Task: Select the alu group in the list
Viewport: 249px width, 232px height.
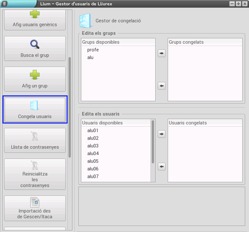Action: point(90,57)
